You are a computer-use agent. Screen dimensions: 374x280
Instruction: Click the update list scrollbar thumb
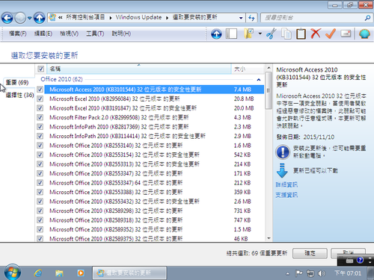269,90
